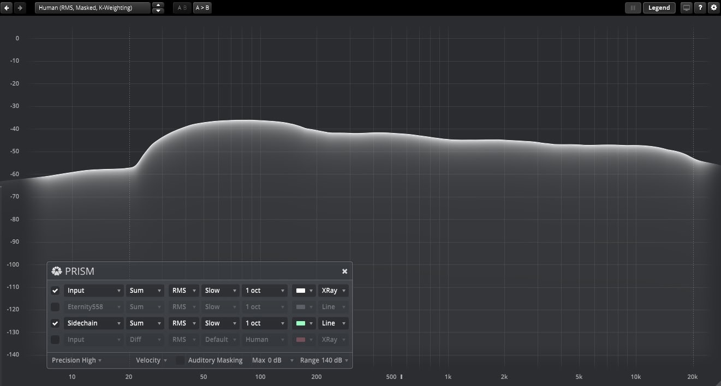Pause the analyzer with the pause icon
The height and width of the screenshot is (386, 721).
[633, 8]
